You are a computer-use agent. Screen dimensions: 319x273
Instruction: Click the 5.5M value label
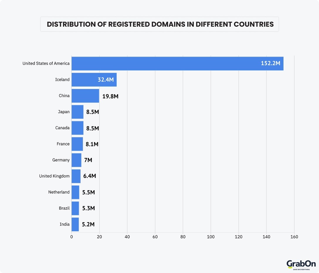pos(89,192)
